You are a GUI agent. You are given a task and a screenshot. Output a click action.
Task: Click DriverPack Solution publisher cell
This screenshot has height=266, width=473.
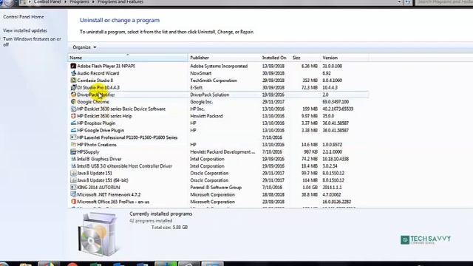[x=210, y=95]
